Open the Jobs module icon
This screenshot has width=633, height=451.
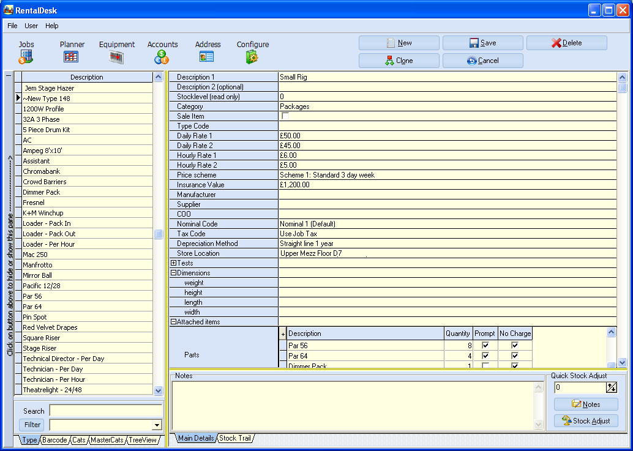26,58
